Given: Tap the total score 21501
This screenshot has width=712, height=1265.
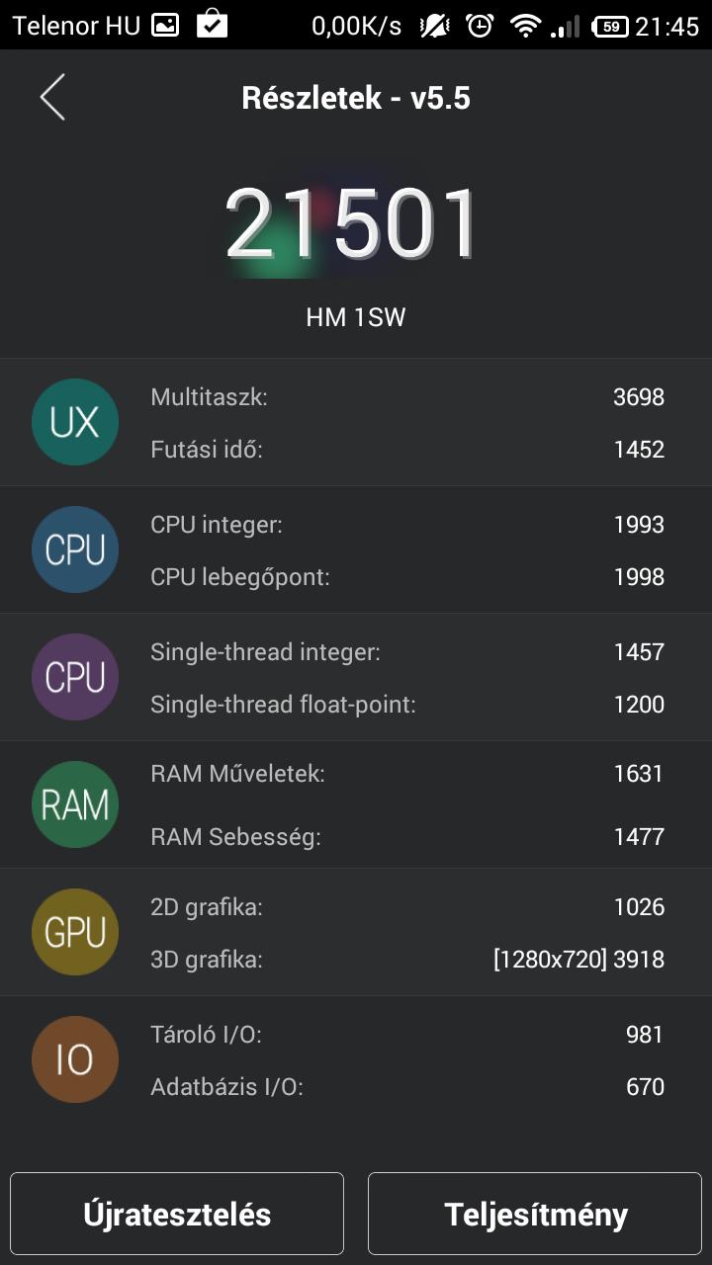Looking at the screenshot, I should pos(352,224).
